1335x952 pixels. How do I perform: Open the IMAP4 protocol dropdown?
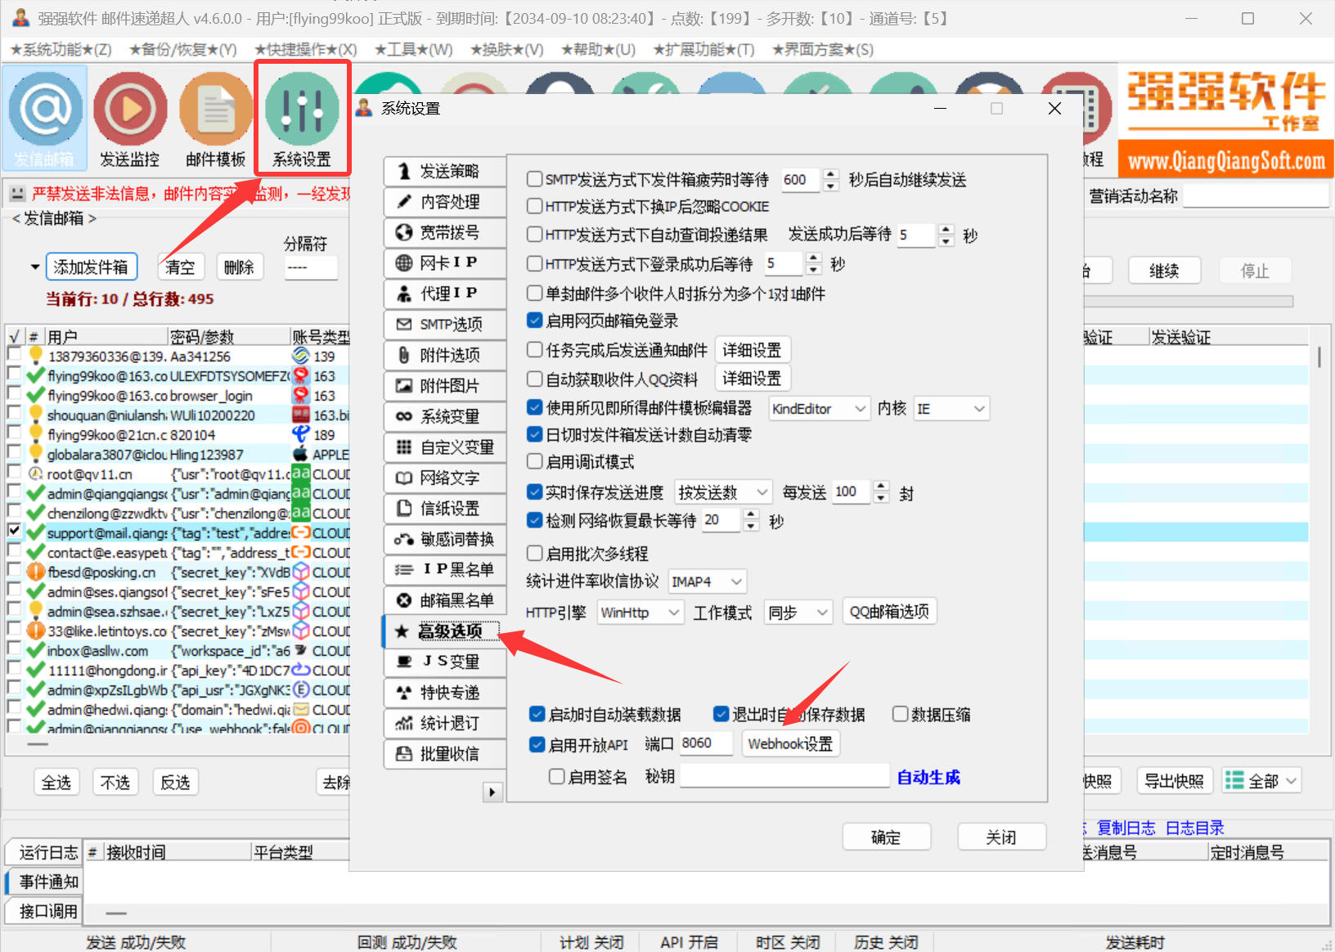(707, 582)
